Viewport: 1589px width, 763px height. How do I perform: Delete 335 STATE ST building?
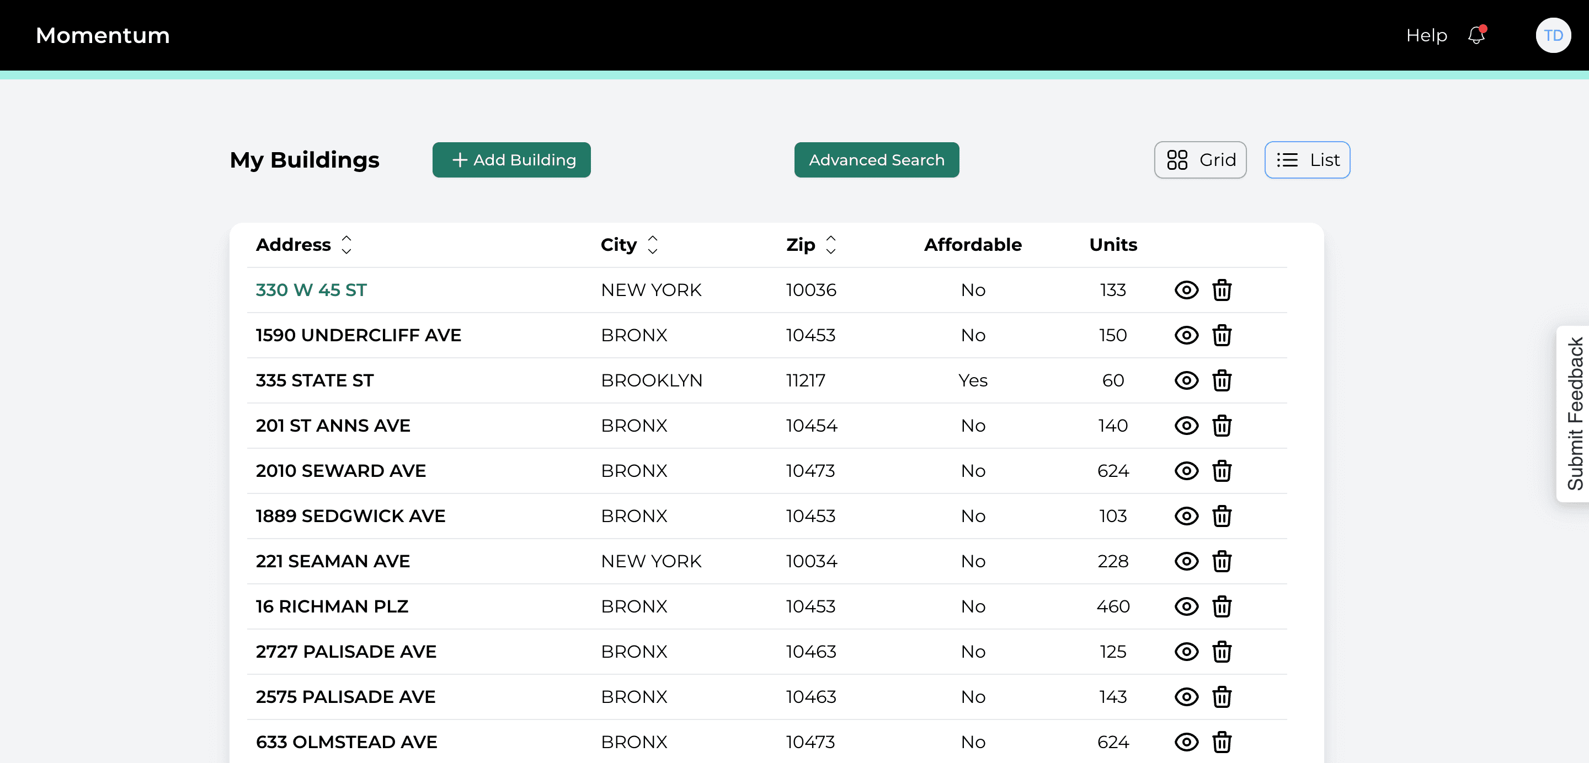(1222, 380)
